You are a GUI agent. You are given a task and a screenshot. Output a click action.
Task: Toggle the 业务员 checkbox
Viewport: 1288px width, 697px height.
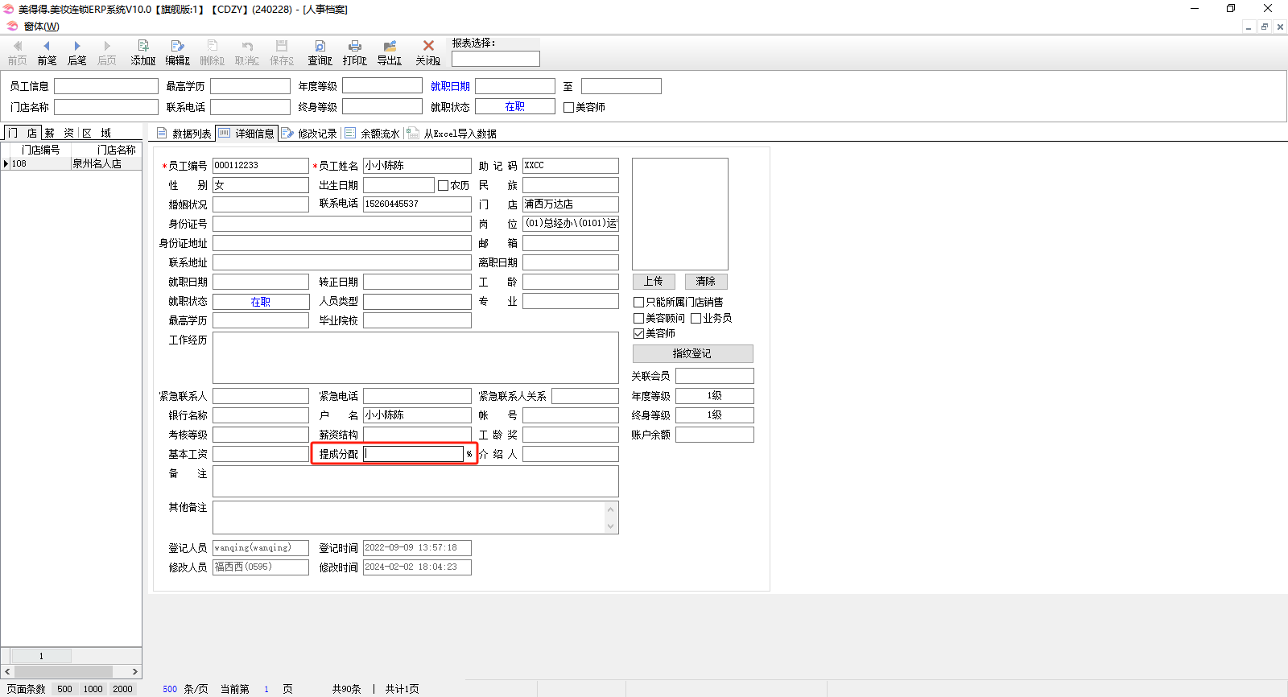point(696,319)
